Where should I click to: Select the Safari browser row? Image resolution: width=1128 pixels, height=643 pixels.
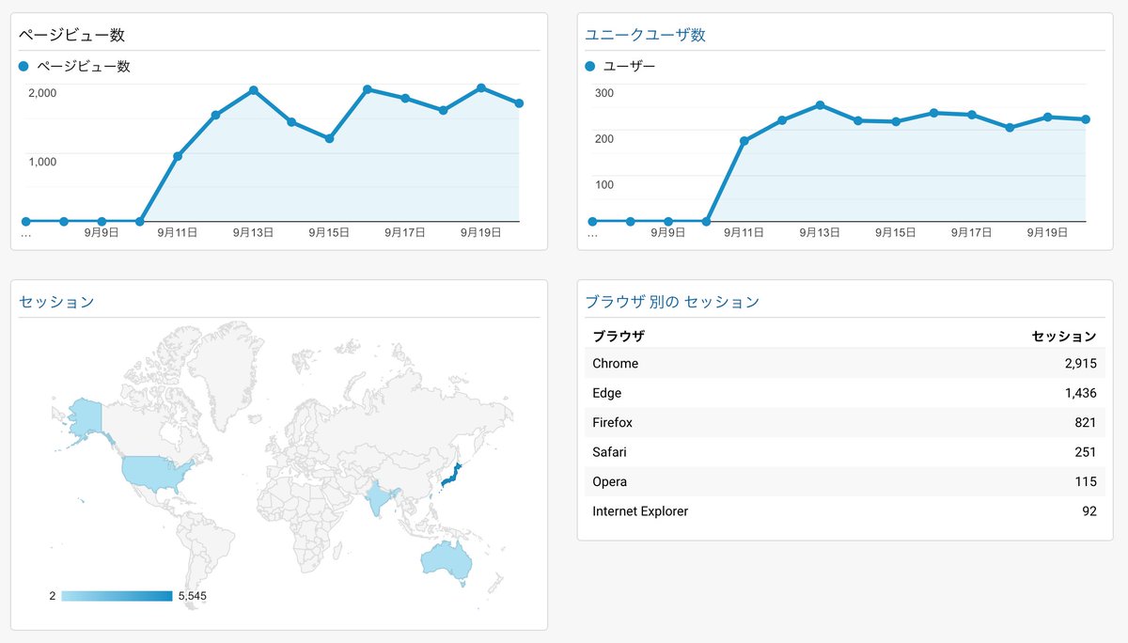tap(844, 452)
